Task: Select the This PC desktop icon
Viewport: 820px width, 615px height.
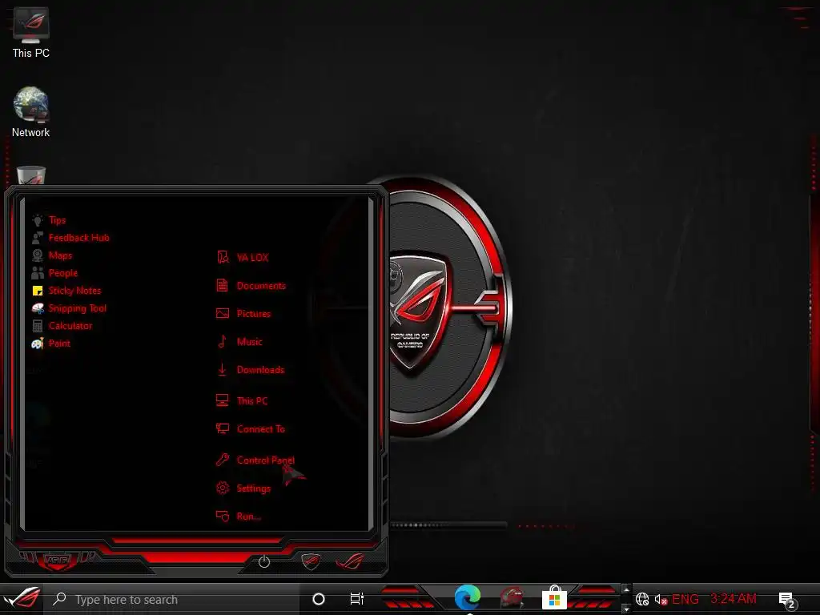Action: [31, 32]
